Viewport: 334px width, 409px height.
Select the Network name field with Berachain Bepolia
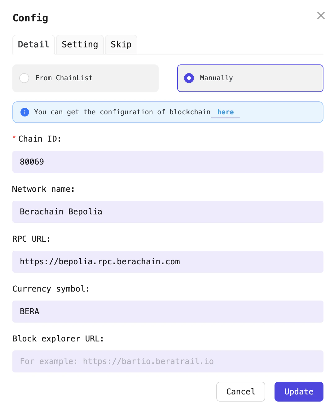click(168, 212)
